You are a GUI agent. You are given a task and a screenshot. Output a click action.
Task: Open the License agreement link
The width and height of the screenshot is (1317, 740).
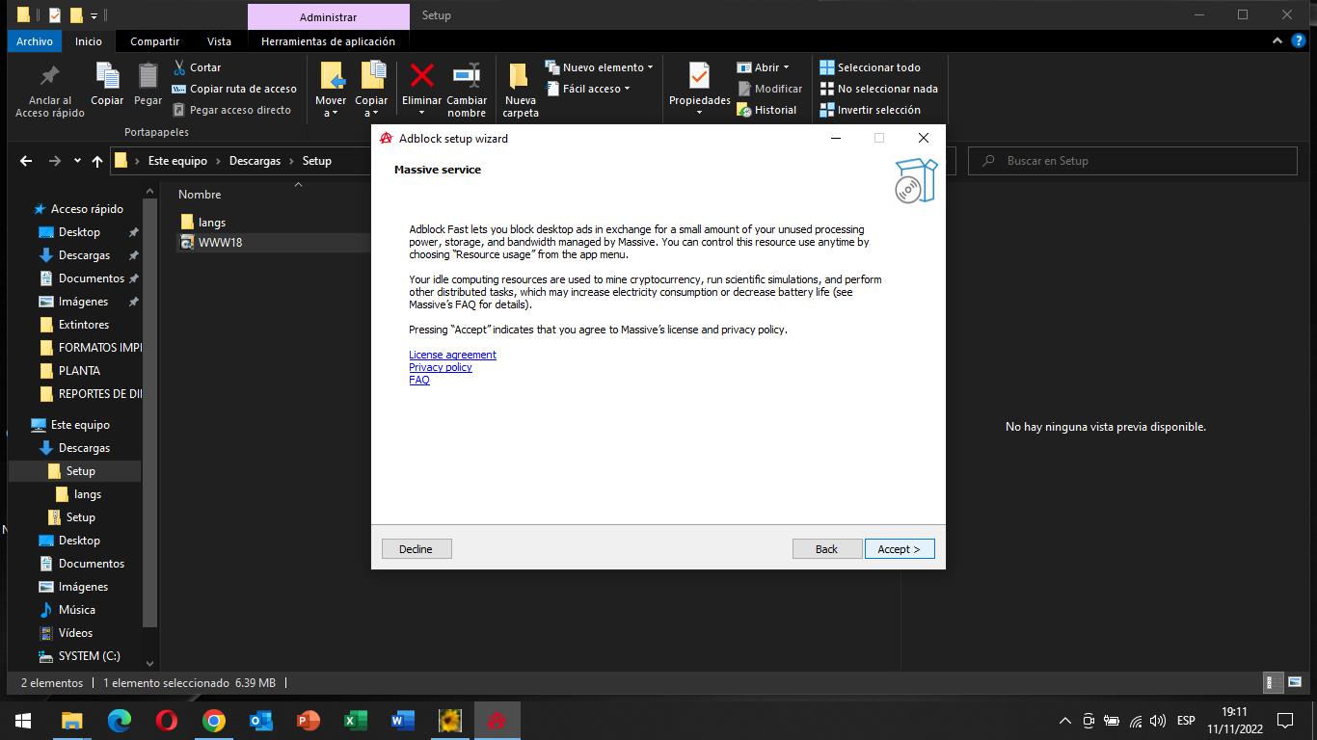(452, 355)
